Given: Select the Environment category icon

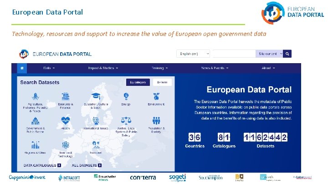Looking at the screenshot, I should (x=156, y=96).
